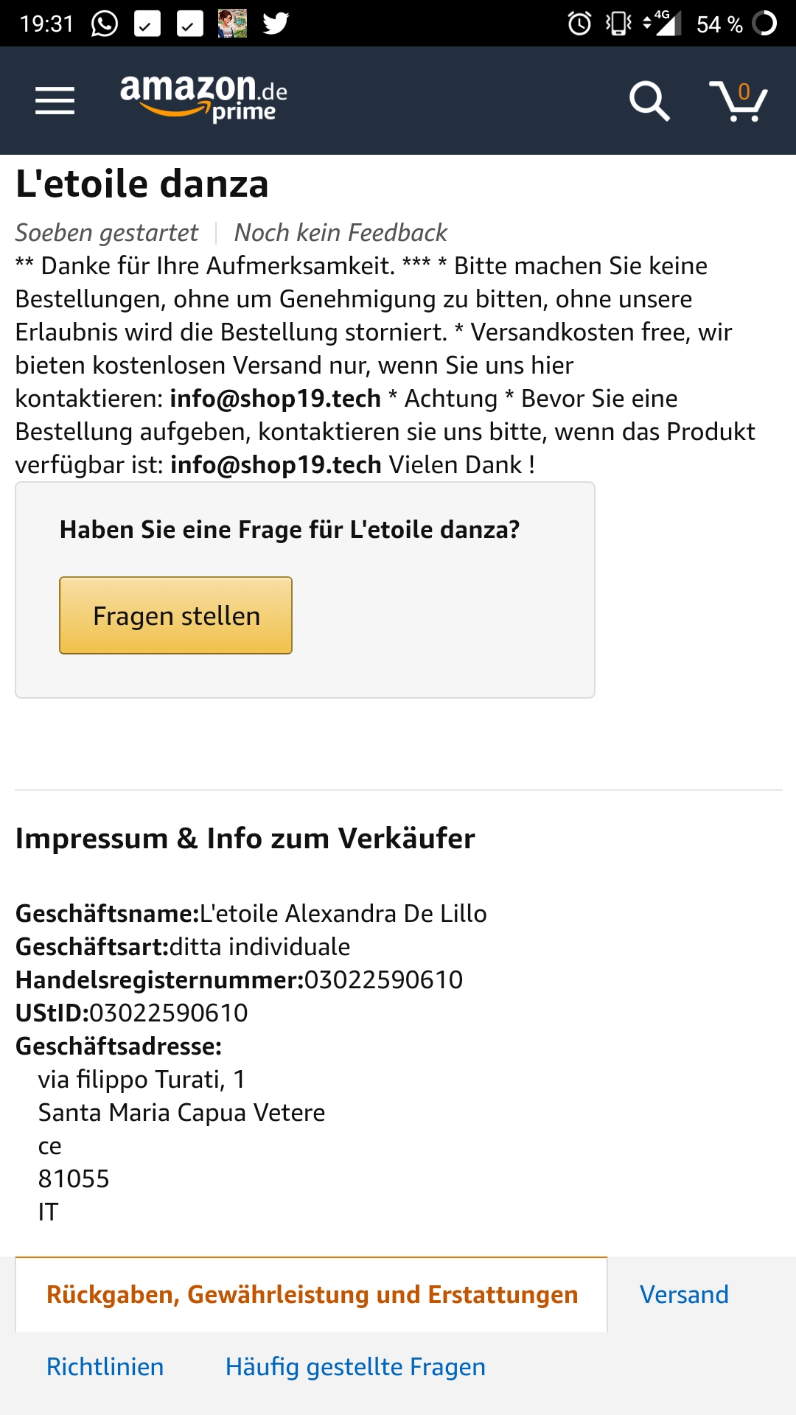Tap the Twitter notification icon

[x=276, y=24]
